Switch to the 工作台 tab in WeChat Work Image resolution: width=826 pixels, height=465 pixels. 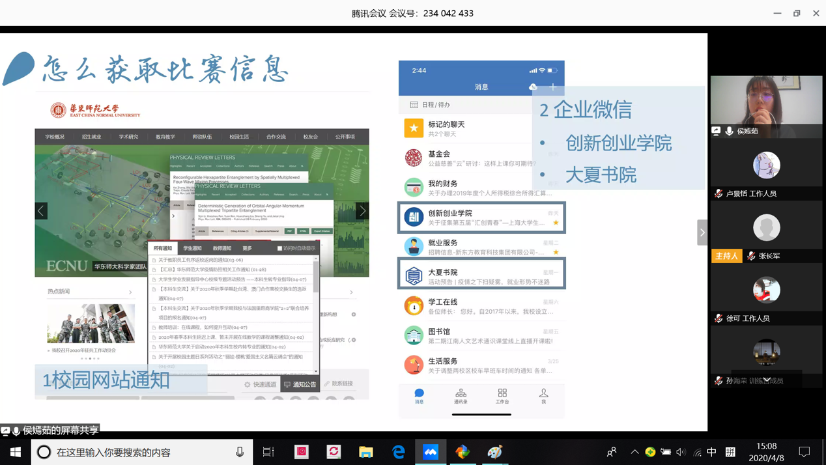point(502,396)
